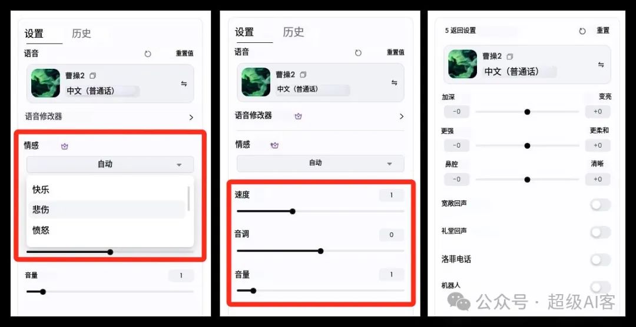Click swap voice arrows in left panel voice card
Screen dimensions: 636x327
point(184,84)
